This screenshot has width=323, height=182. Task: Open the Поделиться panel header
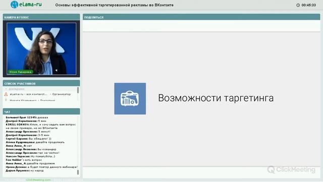click(x=201, y=17)
